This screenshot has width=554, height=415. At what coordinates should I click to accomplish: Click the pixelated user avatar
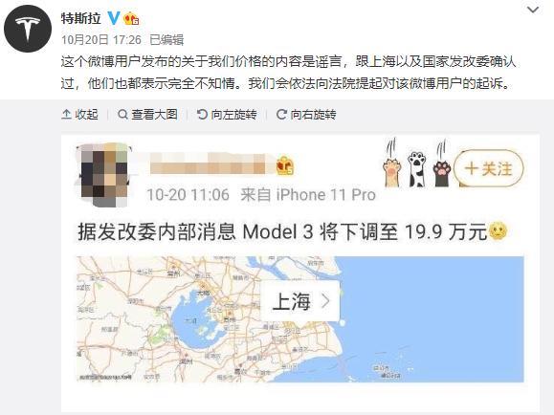tap(104, 175)
